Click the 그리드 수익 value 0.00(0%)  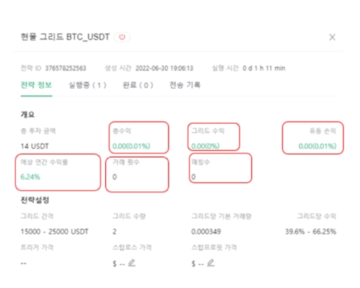pyautogui.click(x=205, y=146)
